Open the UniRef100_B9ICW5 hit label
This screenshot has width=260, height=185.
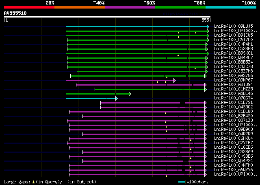point(233,35)
